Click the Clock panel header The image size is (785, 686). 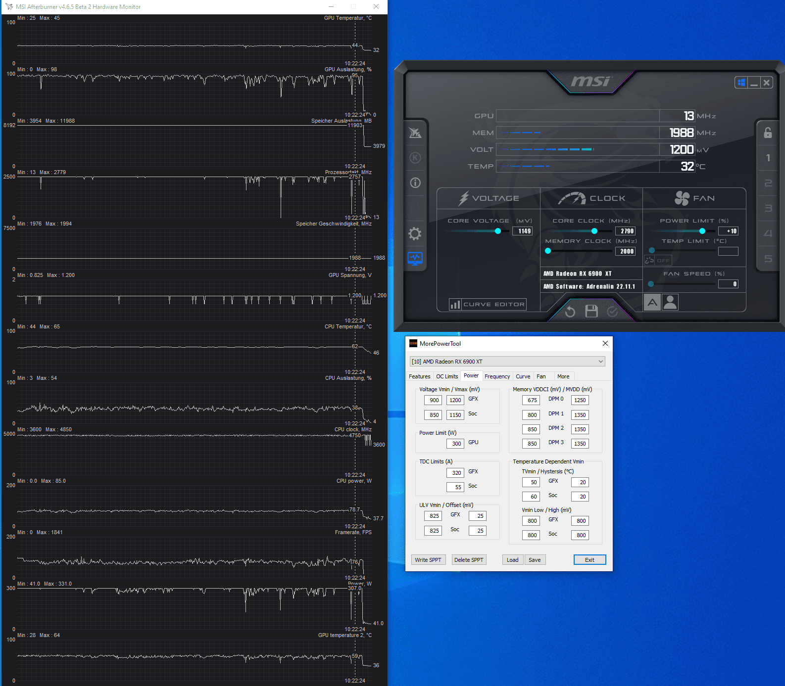click(591, 198)
